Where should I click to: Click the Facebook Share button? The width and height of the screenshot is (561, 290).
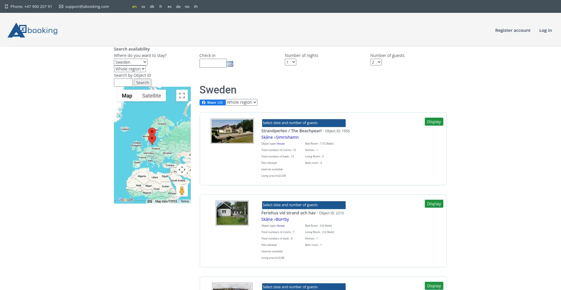pos(212,103)
